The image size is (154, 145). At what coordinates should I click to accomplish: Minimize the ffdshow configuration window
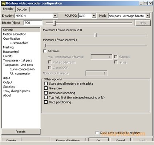tap(141, 3)
